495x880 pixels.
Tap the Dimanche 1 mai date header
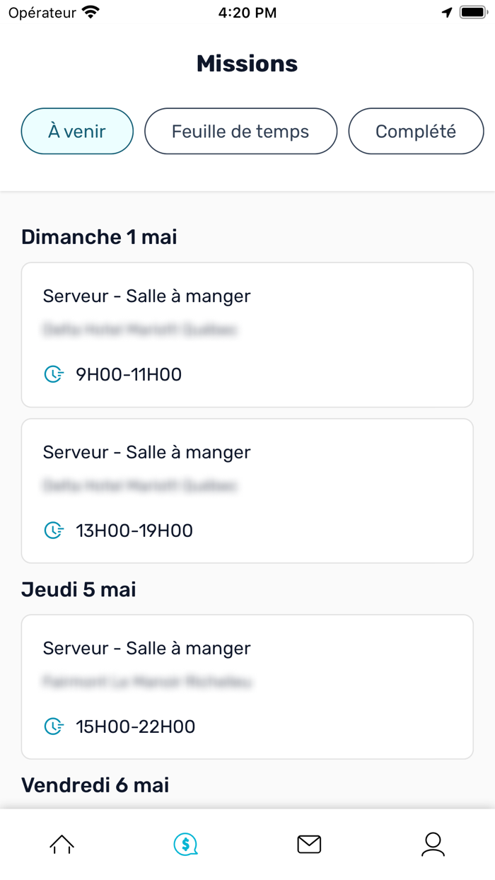(99, 236)
